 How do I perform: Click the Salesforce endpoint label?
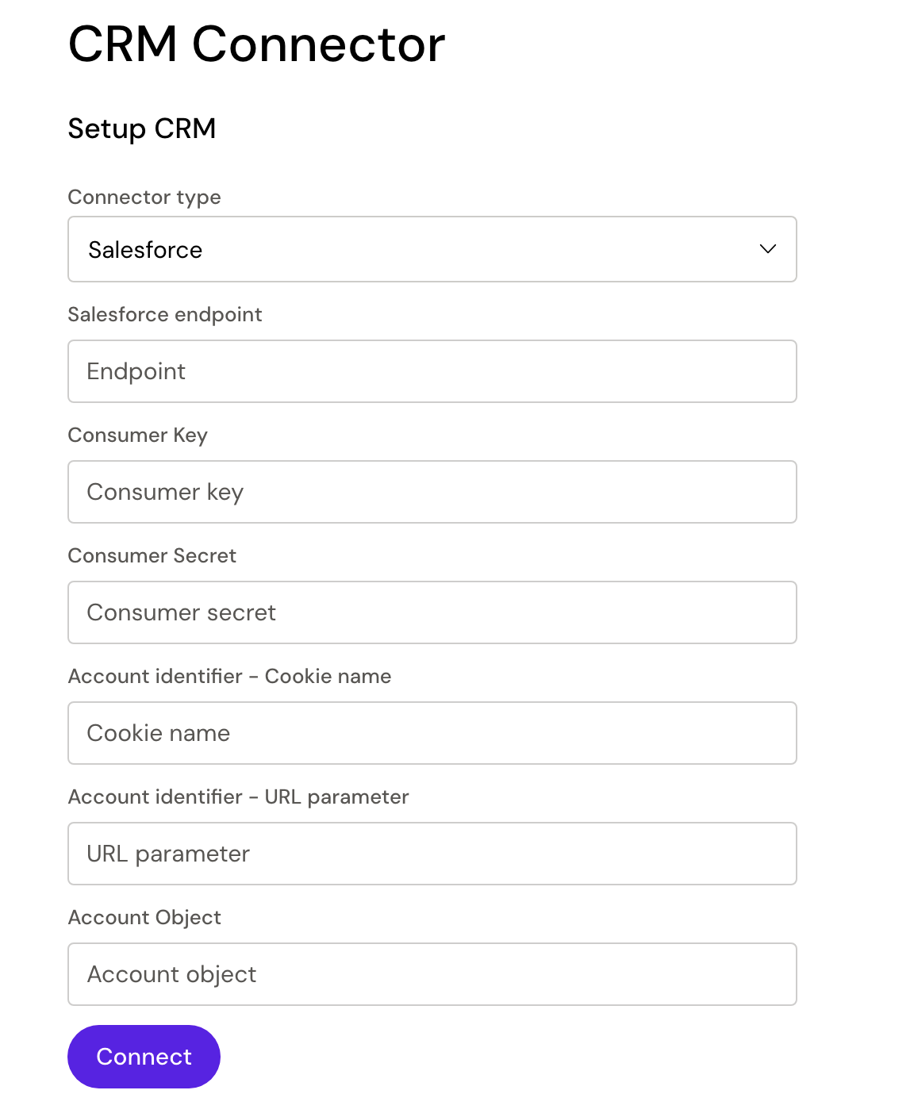point(165,314)
